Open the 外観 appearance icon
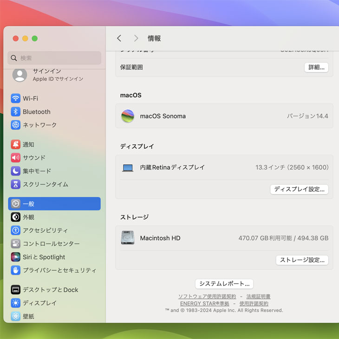This screenshot has width=339, height=339. point(16,217)
